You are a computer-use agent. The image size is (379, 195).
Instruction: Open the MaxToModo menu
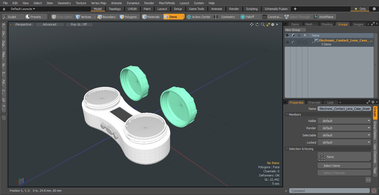167,3
